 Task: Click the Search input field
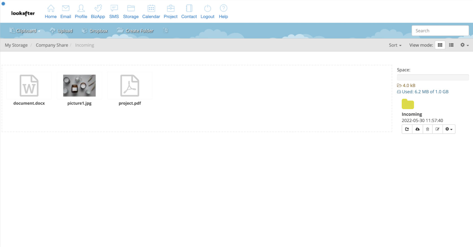(440, 31)
